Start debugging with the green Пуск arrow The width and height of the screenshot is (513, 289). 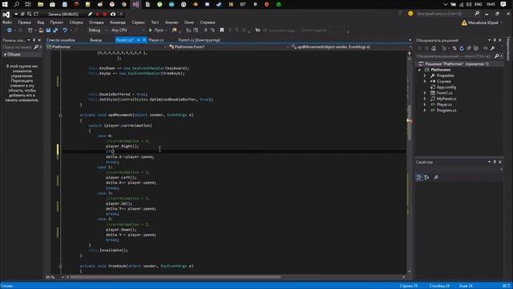[x=151, y=31]
